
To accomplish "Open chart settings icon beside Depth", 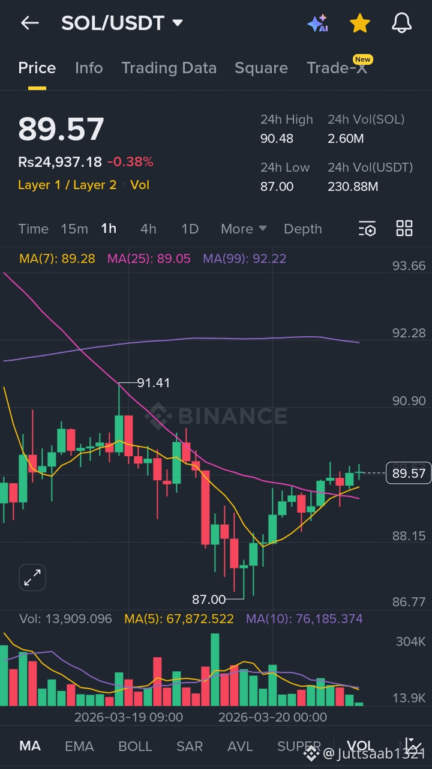I will 367,229.
